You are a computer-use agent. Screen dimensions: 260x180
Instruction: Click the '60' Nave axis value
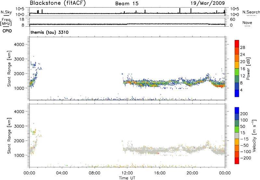[x=232, y=19]
